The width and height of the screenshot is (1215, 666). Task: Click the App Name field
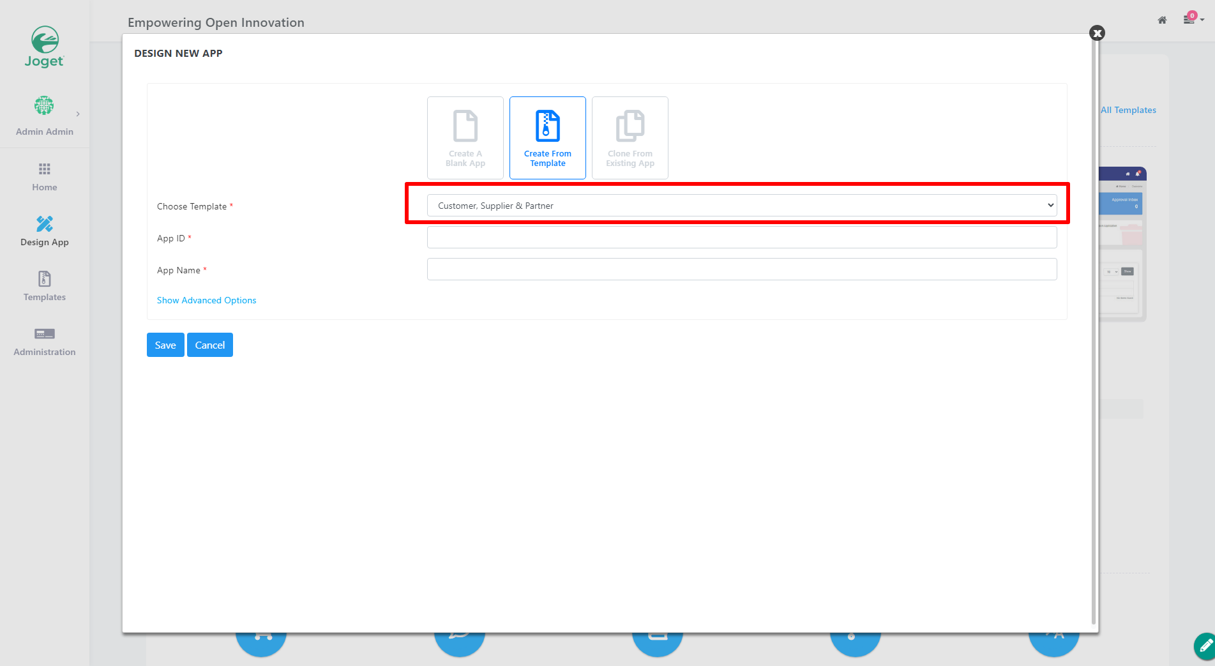click(742, 269)
